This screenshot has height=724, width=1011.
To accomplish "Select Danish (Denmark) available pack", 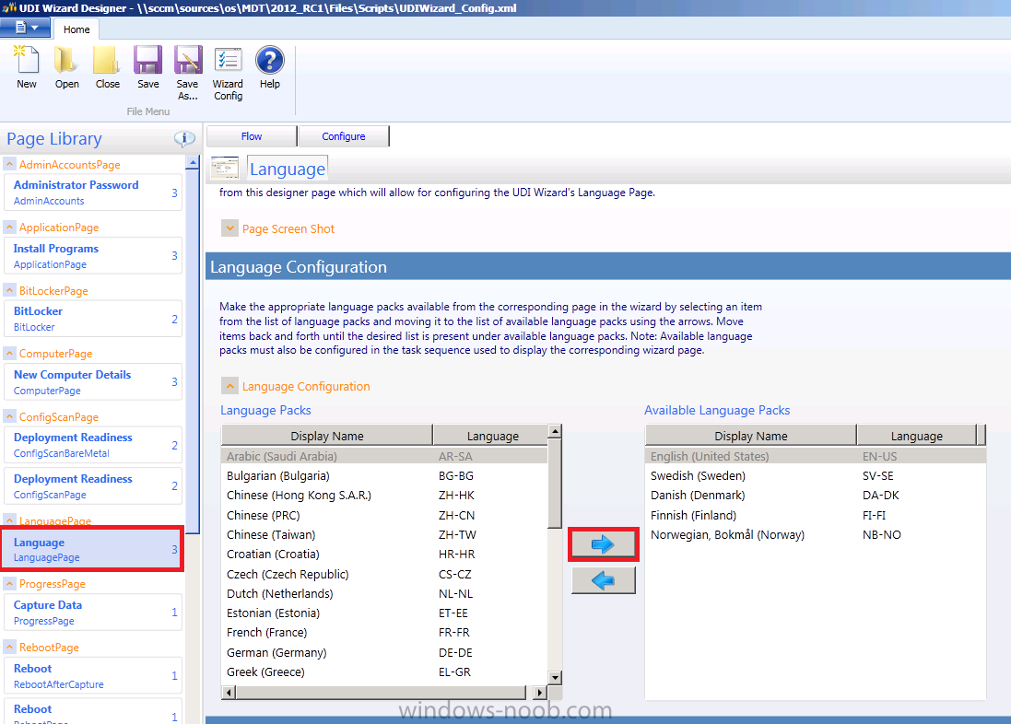I will click(x=815, y=496).
